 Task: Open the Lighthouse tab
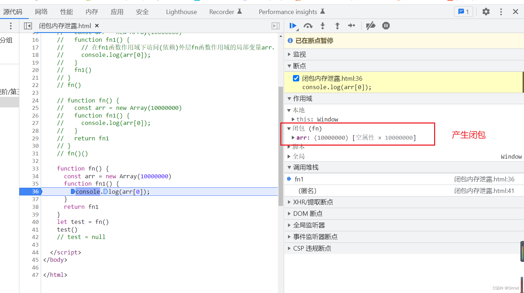tap(181, 12)
